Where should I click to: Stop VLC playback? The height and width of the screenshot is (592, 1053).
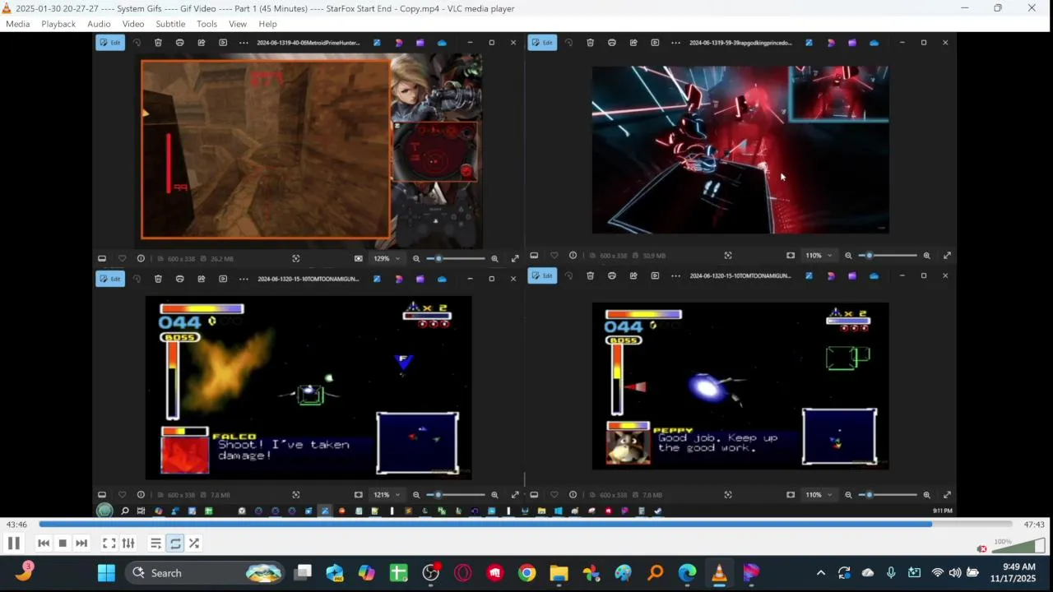(63, 543)
